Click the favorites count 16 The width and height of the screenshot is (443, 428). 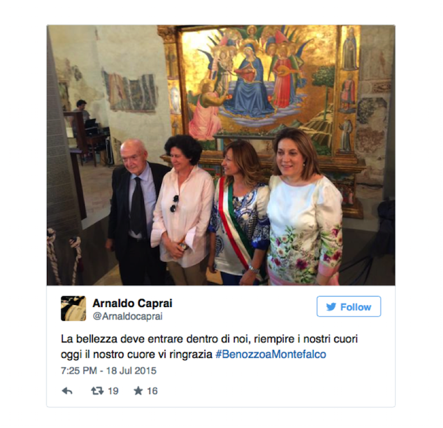click(x=152, y=391)
